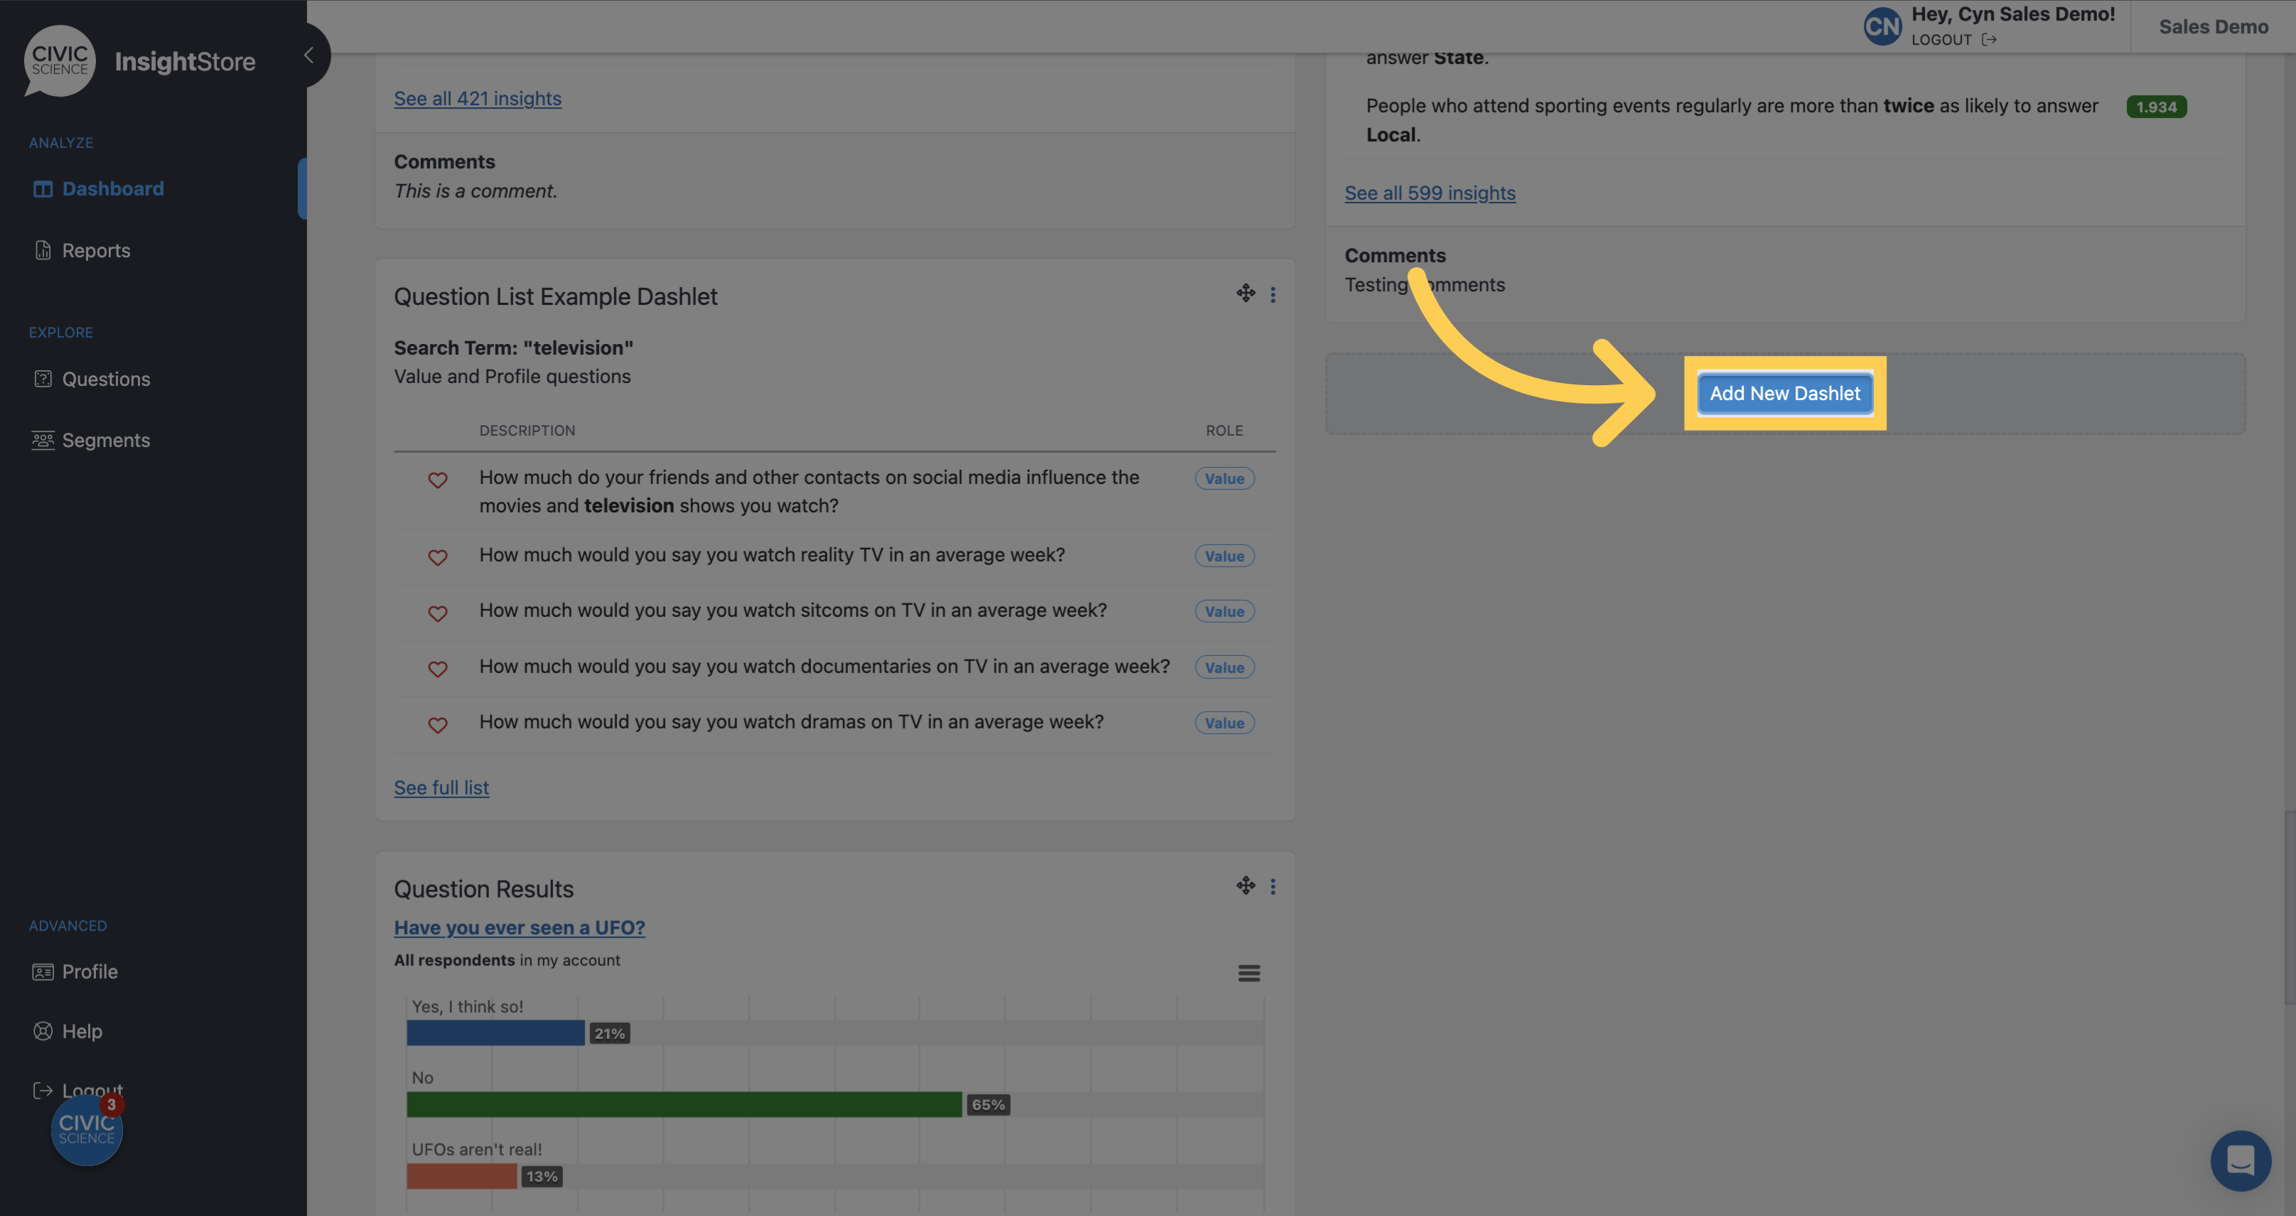Open the Segments page

(105, 440)
